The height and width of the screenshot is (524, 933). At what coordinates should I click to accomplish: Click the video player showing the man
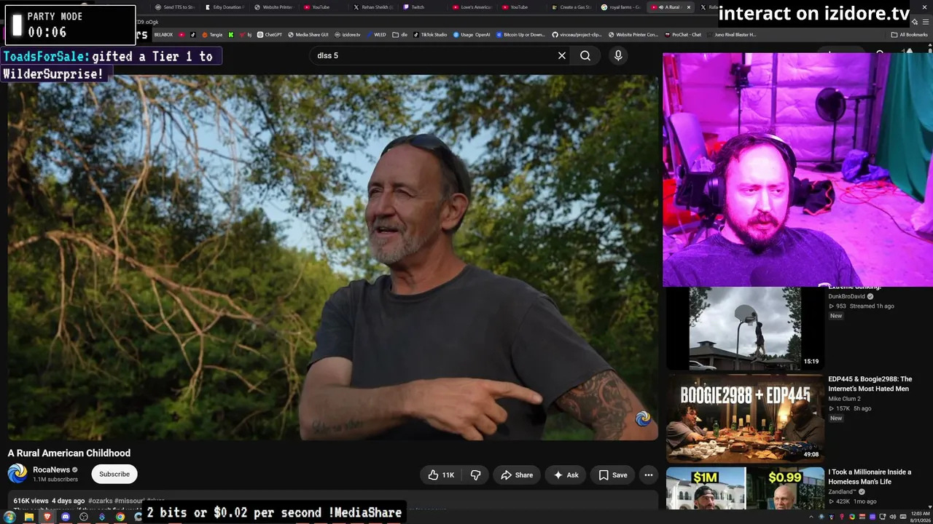[333, 258]
